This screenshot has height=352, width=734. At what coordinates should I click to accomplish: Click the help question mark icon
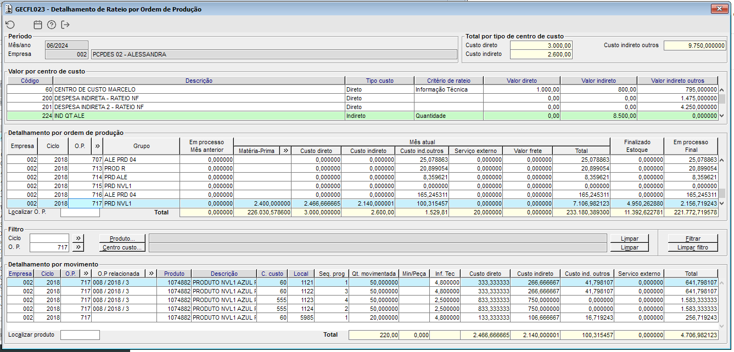[52, 25]
